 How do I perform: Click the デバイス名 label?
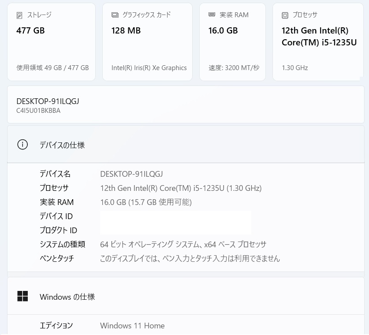click(55, 174)
